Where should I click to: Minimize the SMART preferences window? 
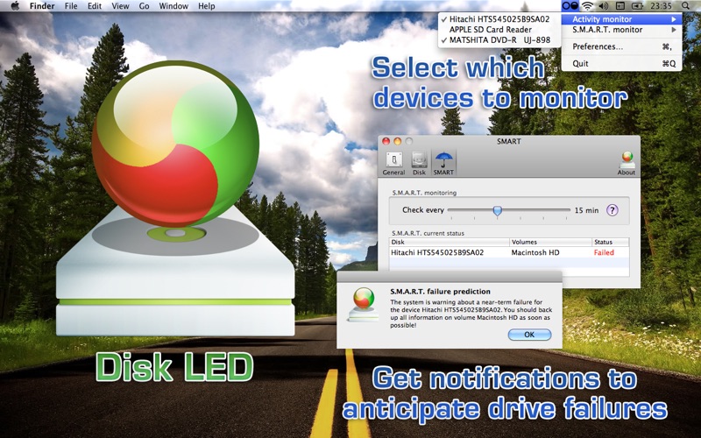click(397, 141)
